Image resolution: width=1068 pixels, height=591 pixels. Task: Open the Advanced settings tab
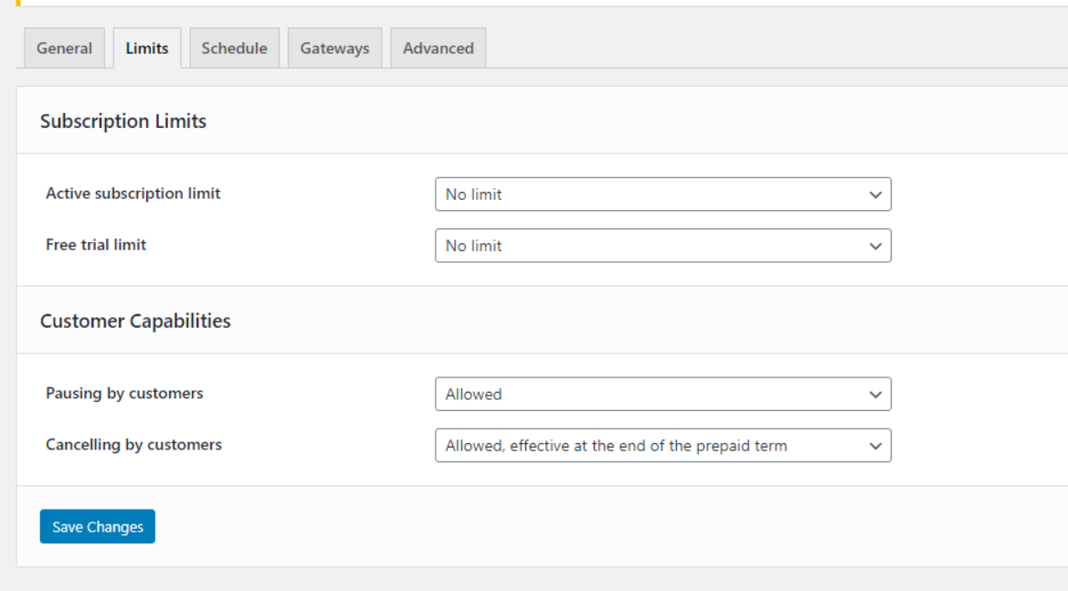tap(438, 48)
